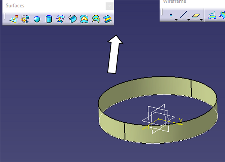
Task: Close the Surfaces toolbar
Action: (x=109, y=6)
